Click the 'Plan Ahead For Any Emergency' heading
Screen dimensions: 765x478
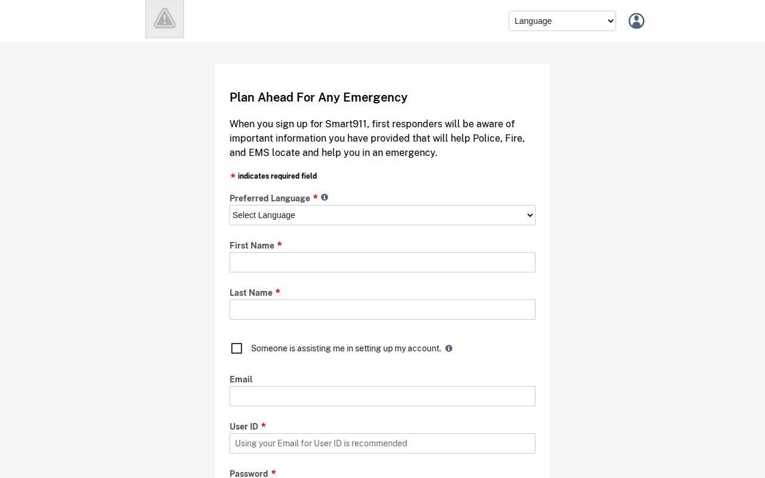(x=319, y=97)
